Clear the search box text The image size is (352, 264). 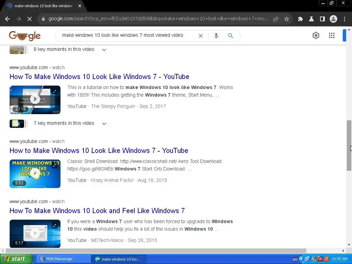pos(201,36)
